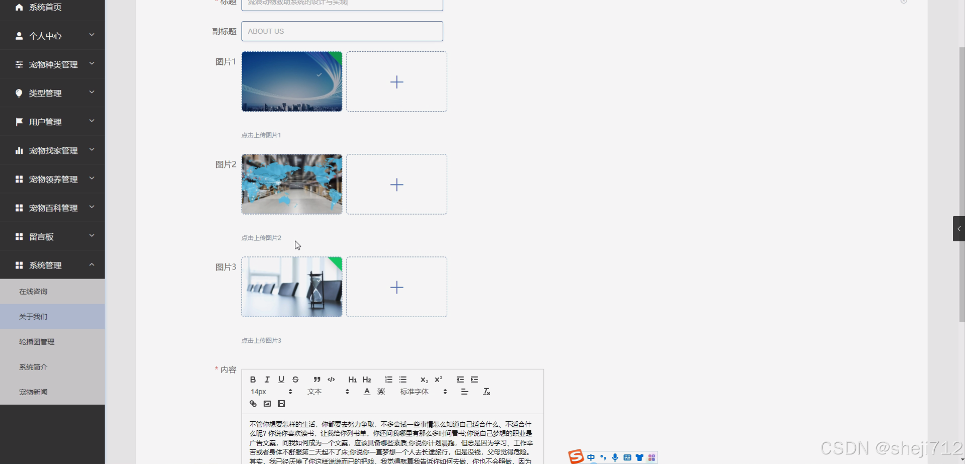Insert a hyperlink in the editor
The width and height of the screenshot is (965, 464).
coord(253,404)
